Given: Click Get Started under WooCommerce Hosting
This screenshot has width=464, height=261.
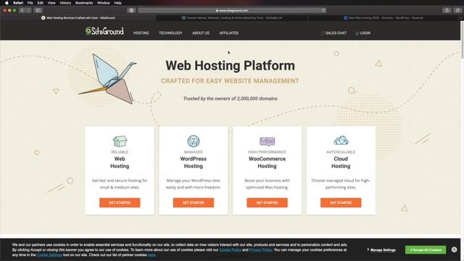Looking at the screenshot, I should coord(267,203).
